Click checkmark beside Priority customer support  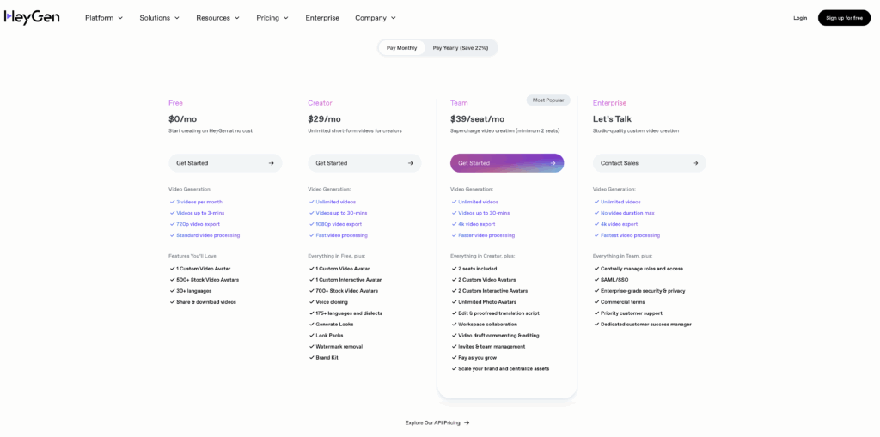point(596,313)
